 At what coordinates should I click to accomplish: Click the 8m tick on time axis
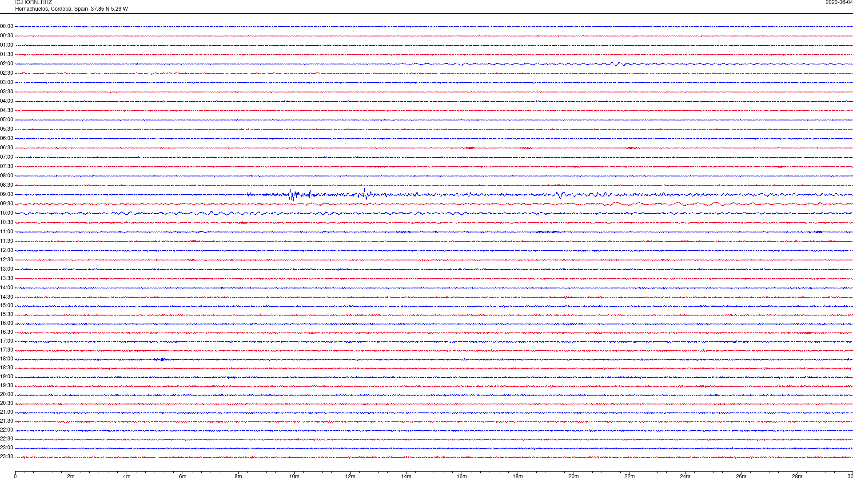[x=238, y=476]
